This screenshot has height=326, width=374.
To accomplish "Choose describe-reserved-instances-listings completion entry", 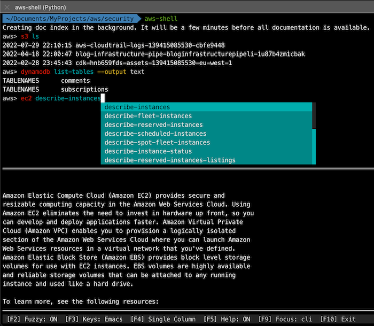I will click(x=207, y=160).
